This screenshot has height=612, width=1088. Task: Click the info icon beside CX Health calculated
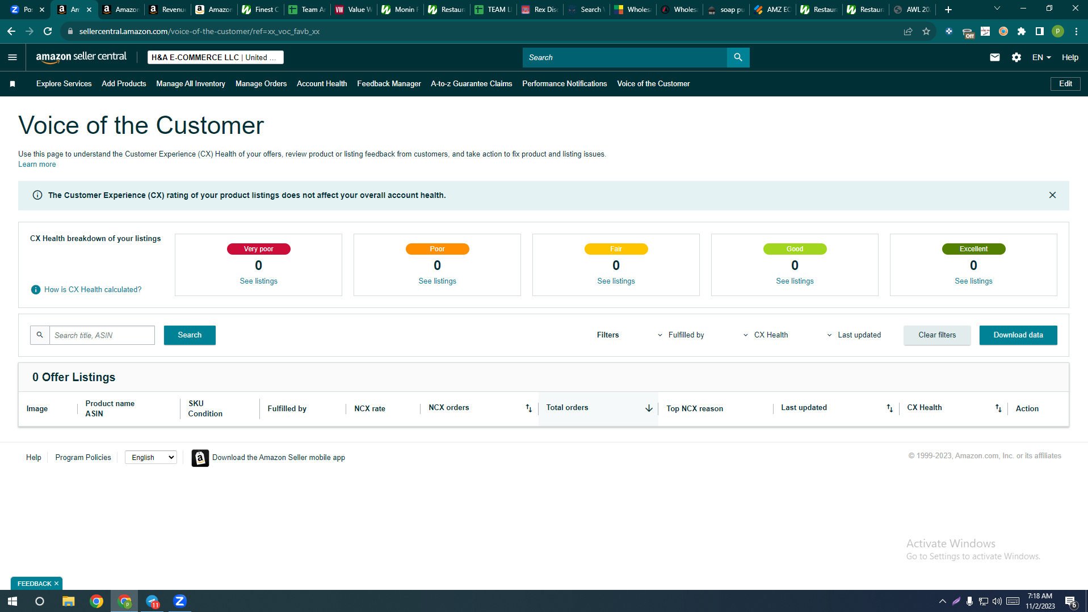click(36, 290)
